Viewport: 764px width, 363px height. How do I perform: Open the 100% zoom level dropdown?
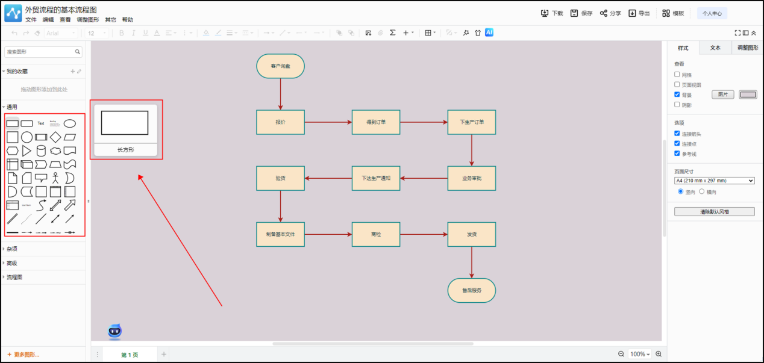pos(639,354)
